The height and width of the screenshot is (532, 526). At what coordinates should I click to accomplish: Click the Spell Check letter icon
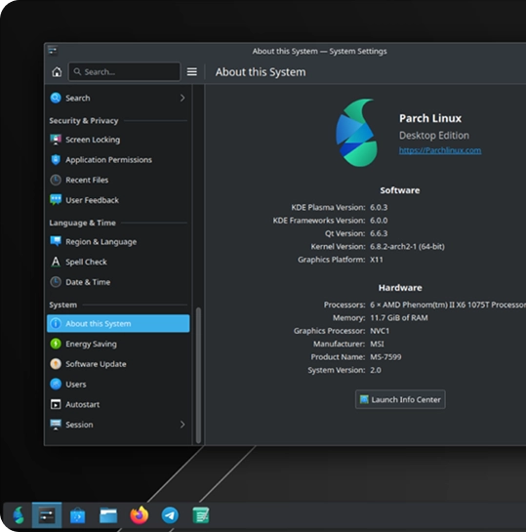click(x=56, y=262)
